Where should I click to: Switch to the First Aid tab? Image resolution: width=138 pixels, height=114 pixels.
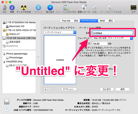pos(66,21)
